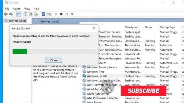Image resolution: width=184 pixels, height=103 pixels.
Task: Select the WMI Performance Adapter service name
Action: click(x=103, y=98)
